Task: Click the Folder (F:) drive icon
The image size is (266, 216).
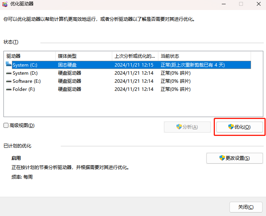Action: pyautogui.click(x=9, y=89)
